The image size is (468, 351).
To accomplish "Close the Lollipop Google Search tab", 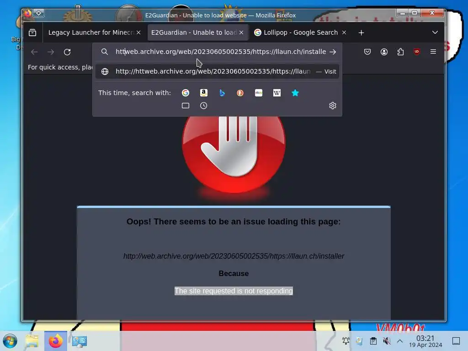I will click(x=344, y=32).
